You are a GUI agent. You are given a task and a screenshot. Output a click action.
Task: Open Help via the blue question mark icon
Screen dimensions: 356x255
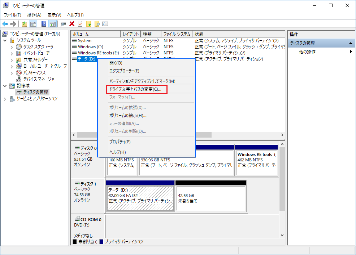[x=44, y=24]
